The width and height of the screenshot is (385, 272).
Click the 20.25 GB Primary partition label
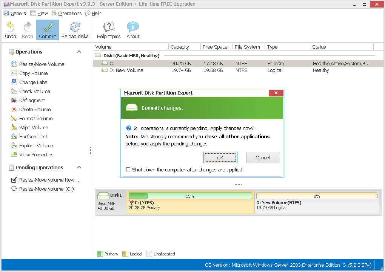point(144,208)
